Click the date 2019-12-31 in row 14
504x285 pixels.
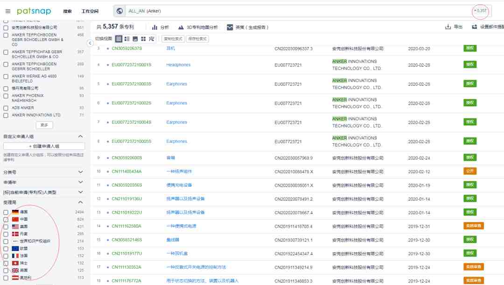pyautogui.click(x=419, y=227)
